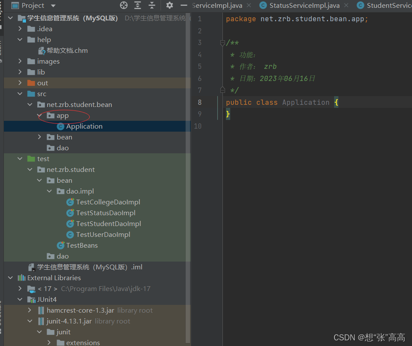Image resolution: width=412 pixels, height=346 pixels.
Task: Expand the JDK 17 library
Action: pos(20,288)
